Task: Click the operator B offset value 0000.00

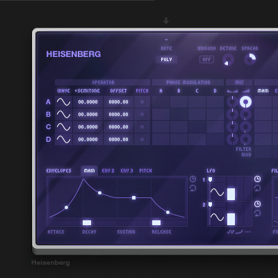Action: (118, 115)
